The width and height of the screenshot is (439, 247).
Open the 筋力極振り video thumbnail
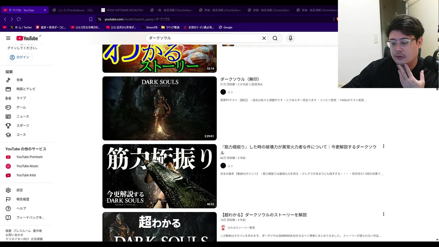[x=159, y=176]
